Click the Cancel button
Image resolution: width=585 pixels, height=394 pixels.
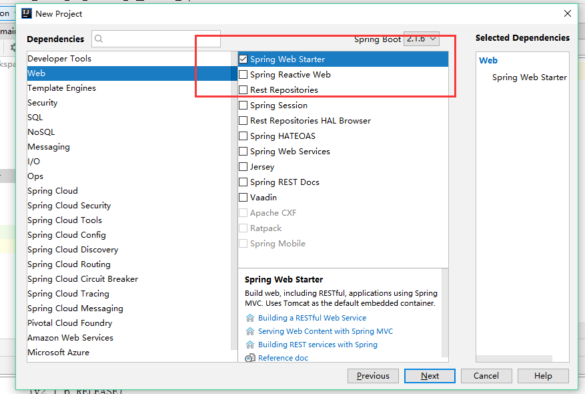[486, 376]
